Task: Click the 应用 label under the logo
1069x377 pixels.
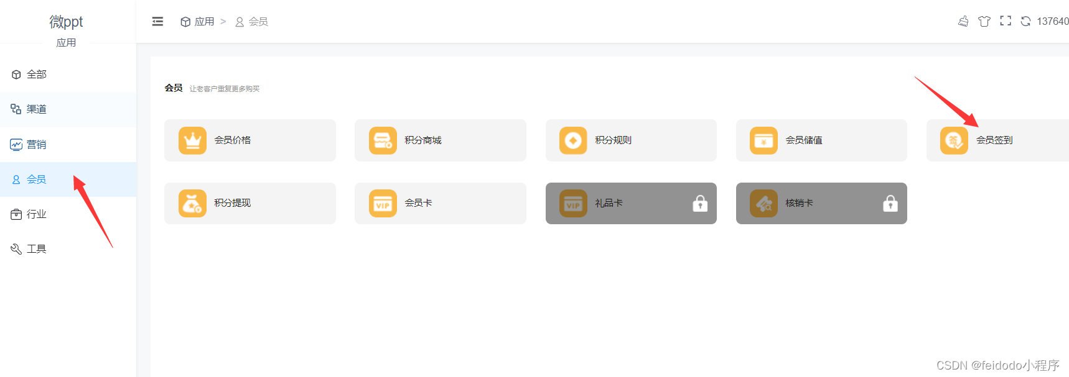Action: (66, 43)
